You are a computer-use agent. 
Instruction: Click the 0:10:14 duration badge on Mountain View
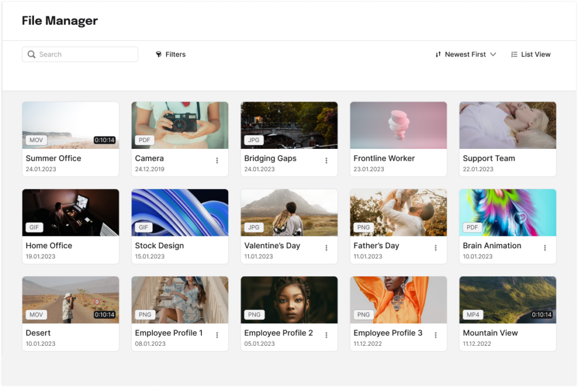point(543,315)
